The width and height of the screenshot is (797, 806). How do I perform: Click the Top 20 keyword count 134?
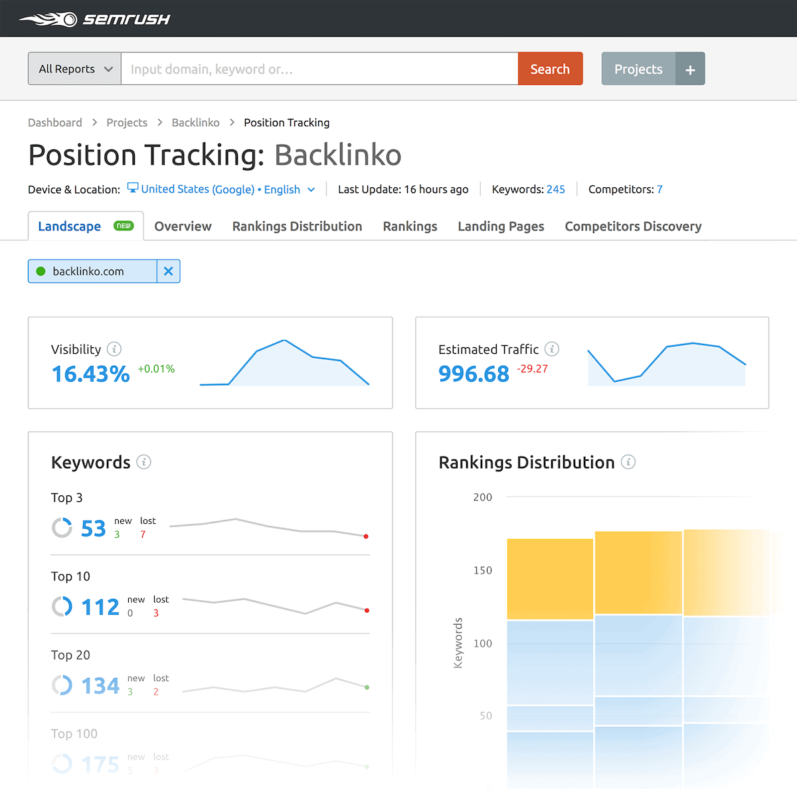click(100, 686)
